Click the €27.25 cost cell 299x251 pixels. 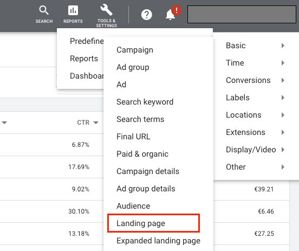coord(264,234)
